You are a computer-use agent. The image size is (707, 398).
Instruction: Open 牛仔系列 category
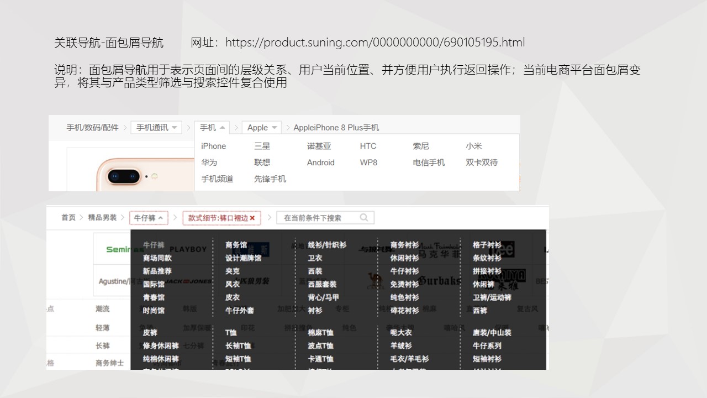click(x=487, y=346)
